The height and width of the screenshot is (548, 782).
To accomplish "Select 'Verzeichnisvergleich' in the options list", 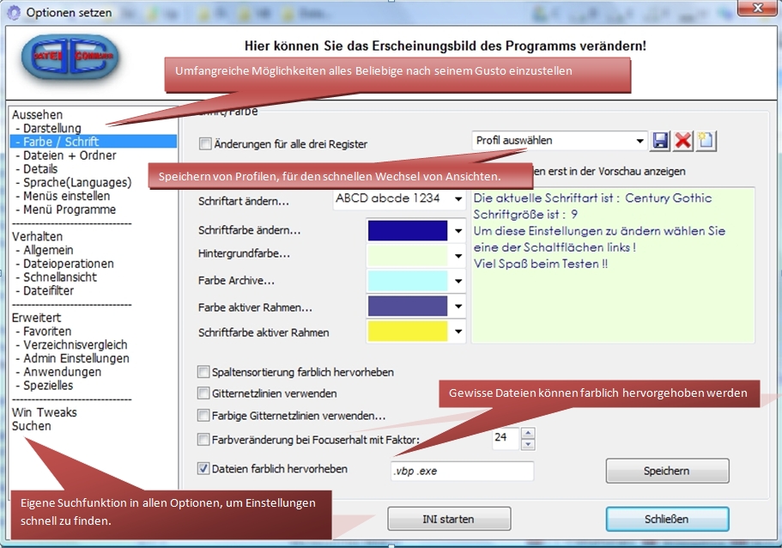I will coord(76,345).
